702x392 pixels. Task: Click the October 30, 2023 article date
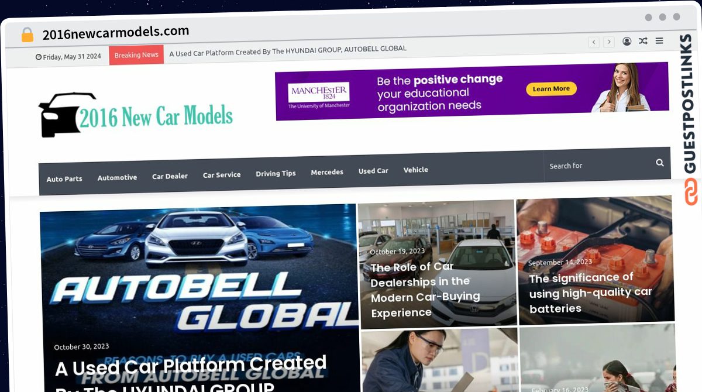(81, 347)
